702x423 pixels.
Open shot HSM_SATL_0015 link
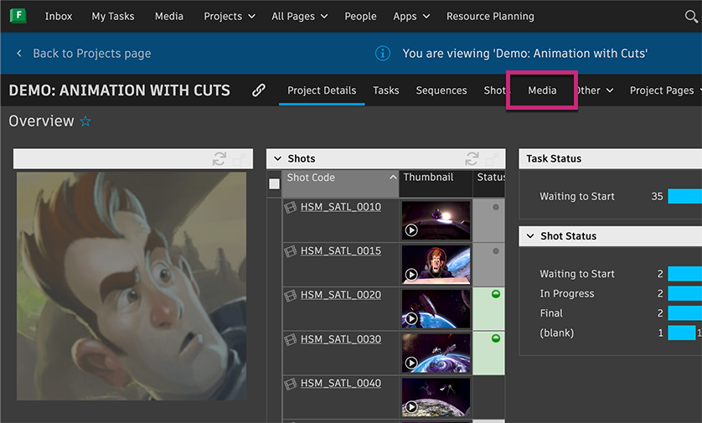pos(341,250)
